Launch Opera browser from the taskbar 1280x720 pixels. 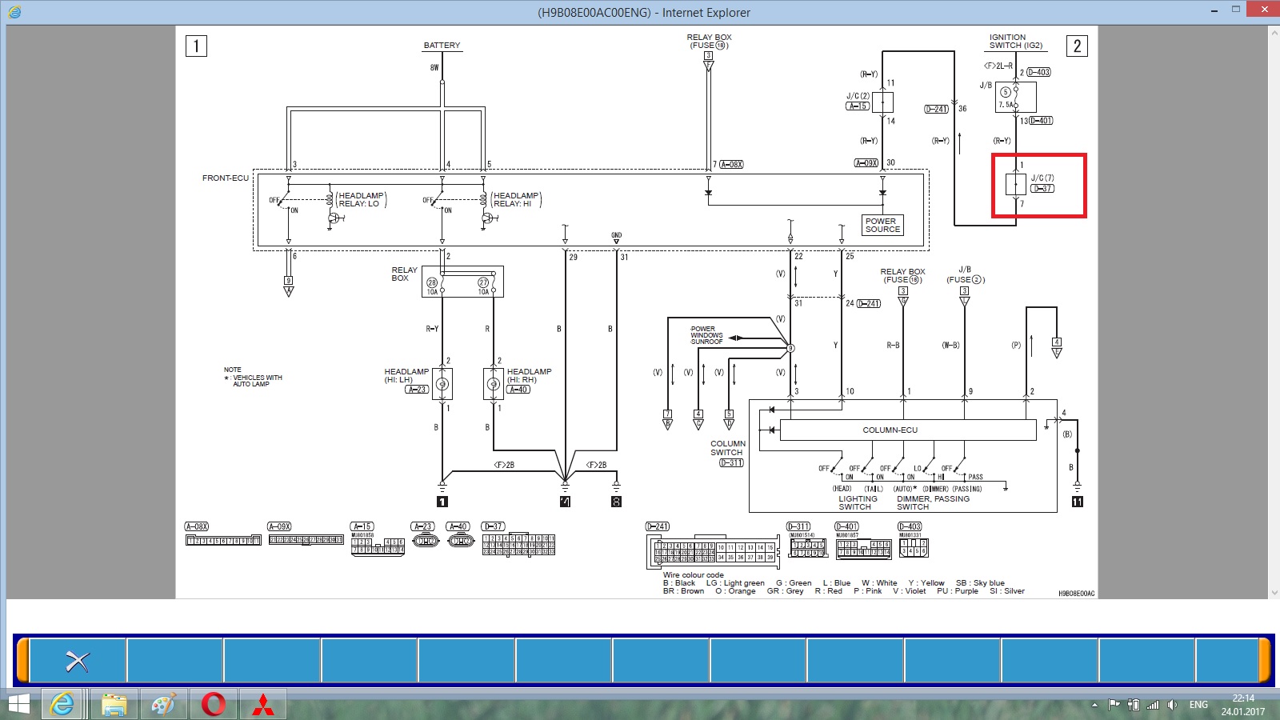pos(214,704)
